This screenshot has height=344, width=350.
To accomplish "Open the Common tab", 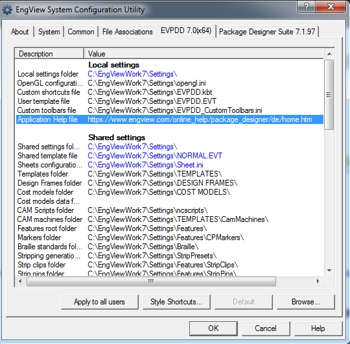I will coord(81,32).
